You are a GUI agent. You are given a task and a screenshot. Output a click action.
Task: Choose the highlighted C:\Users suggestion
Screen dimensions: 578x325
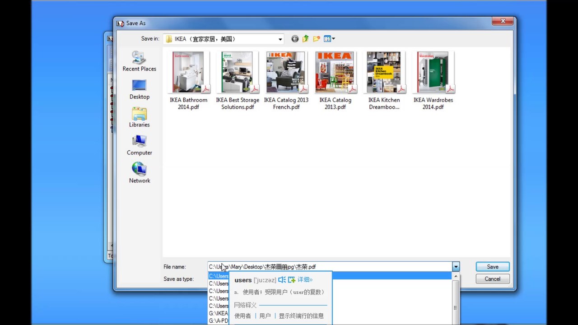[x=330, y=276]
